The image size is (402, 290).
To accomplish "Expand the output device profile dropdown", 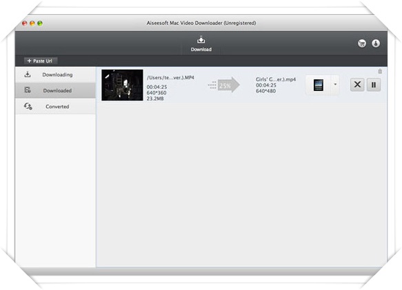I will [x=335, y=84].
